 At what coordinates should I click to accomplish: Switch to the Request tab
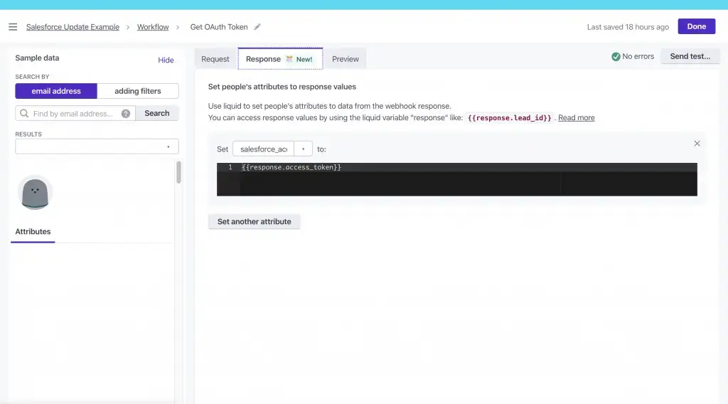[215, 59]
